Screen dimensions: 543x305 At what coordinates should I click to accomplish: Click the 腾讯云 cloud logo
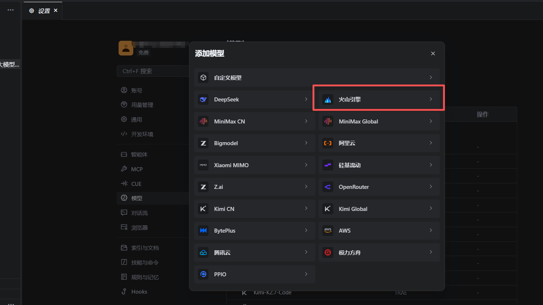[x=203, y=252]
